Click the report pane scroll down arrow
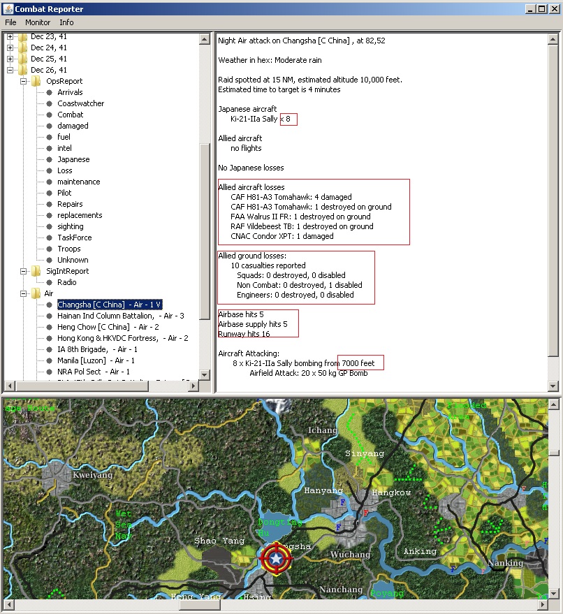 (x=553, y=386)
